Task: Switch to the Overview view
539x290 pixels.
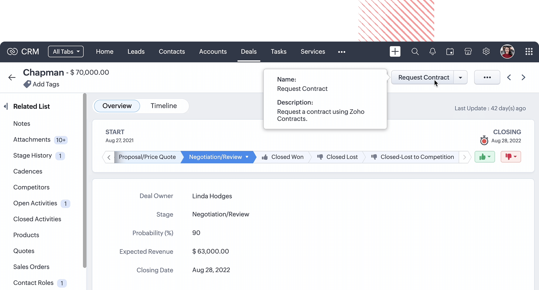Action: coord(117,106)
